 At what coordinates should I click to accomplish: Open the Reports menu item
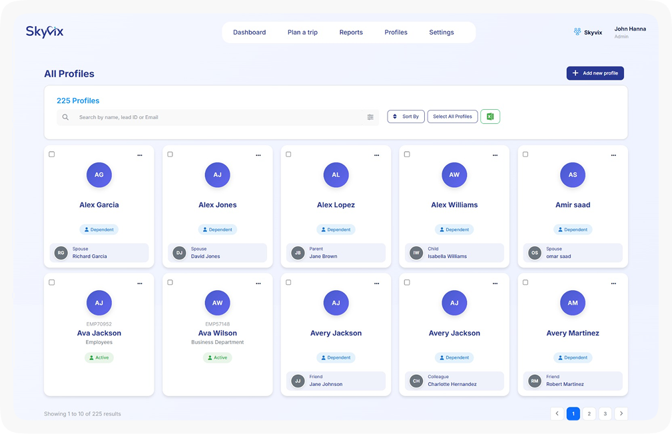(x=351, y=32)
